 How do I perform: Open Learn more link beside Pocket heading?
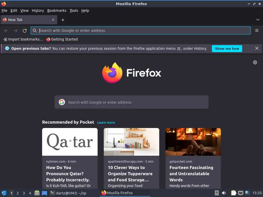click(x=106, y=122)
